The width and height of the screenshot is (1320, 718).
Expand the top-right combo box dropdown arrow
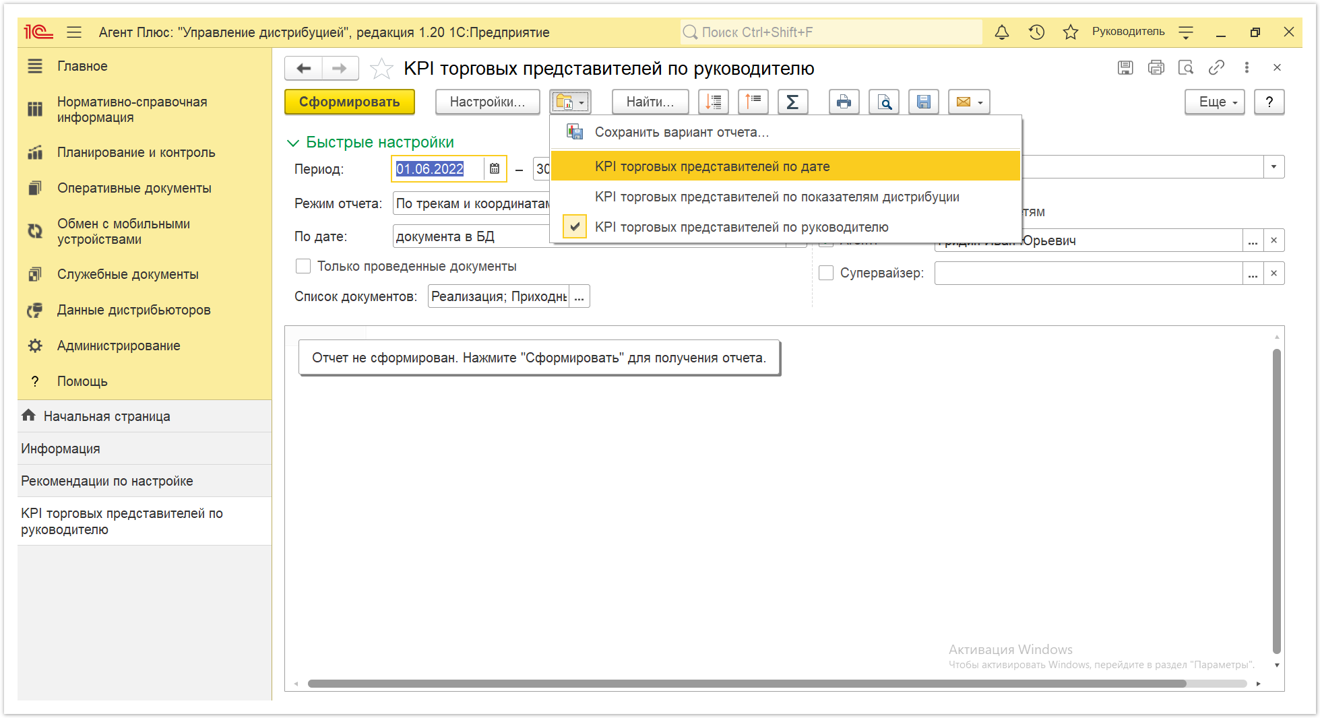[x=1274, y=167]
